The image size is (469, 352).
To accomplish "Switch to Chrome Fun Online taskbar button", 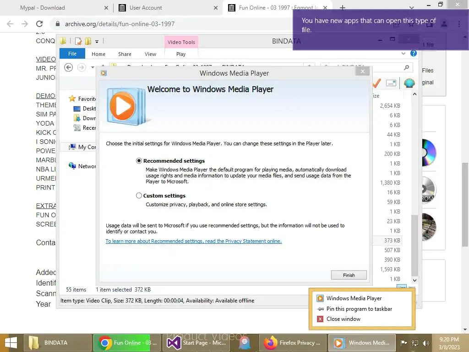I will pyautogui.click(x=127, y=343).
